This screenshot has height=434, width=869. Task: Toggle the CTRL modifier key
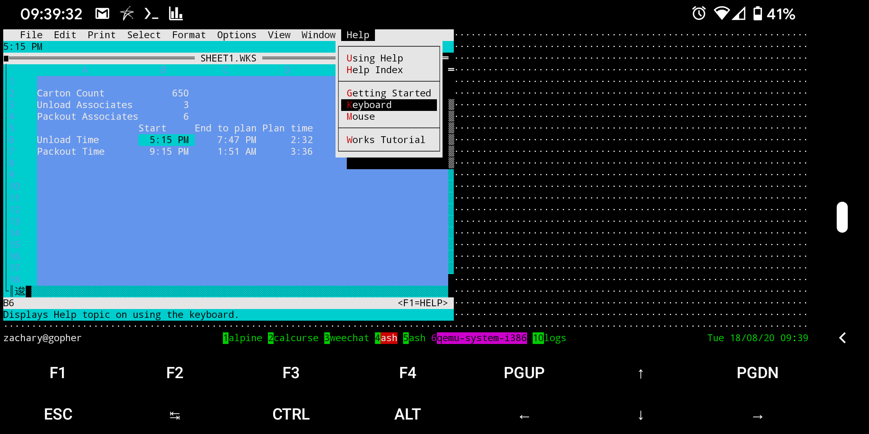[x=291, y=414]
